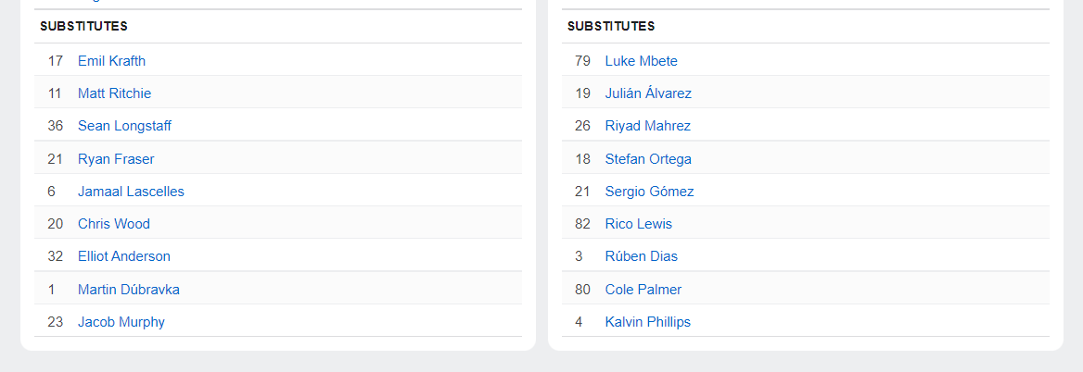Select Cole Palmer in substitutes list
This screenshot has height=372, width=1083.
(643, 290)
